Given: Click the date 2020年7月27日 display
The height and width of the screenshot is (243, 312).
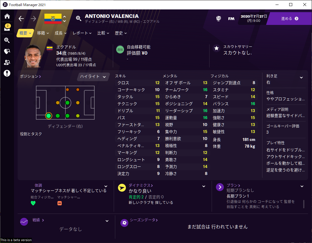Looking at the screenshot, I should point(254,16).
